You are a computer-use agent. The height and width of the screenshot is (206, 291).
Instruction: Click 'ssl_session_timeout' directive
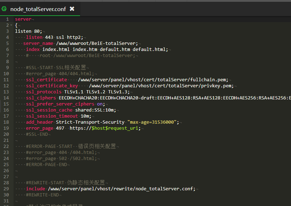tap(52, 116)
